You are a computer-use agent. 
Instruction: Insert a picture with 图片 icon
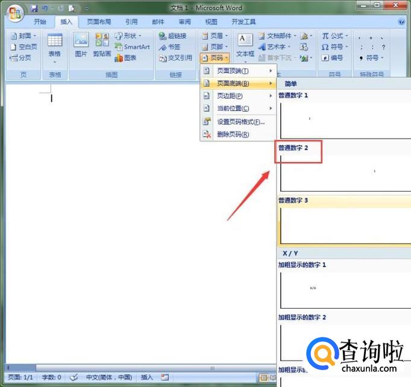coord(81,45)
